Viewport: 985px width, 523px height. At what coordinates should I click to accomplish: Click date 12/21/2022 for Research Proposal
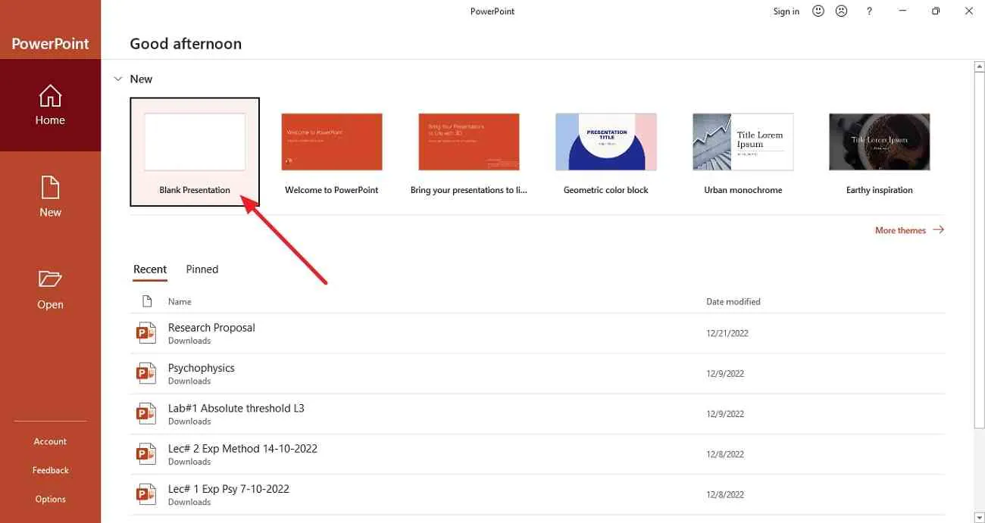pyautogui.click(x=727, y=333)
